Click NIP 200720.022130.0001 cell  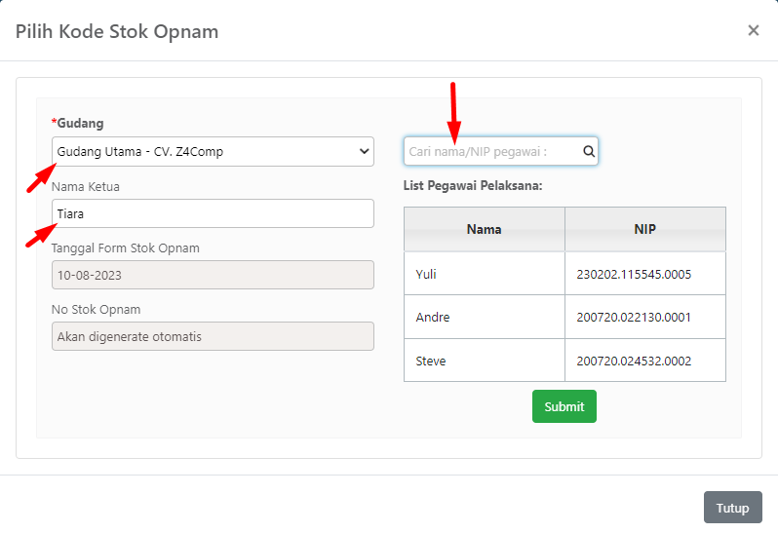coord(645,317)
